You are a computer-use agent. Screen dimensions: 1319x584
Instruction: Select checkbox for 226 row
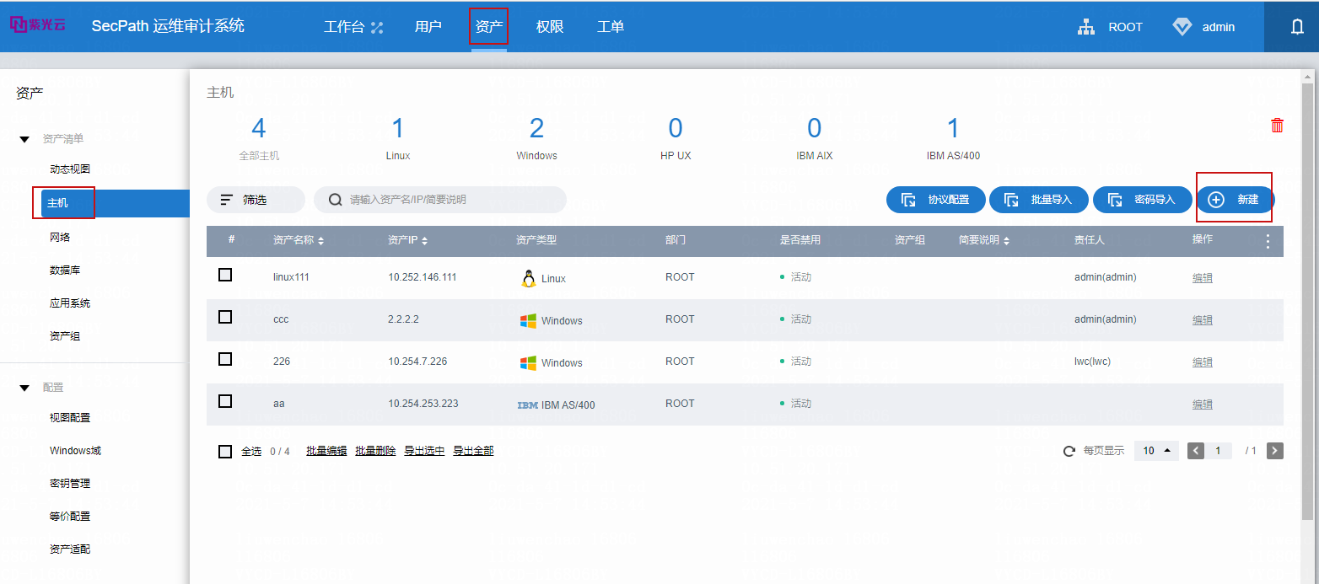(225, 359)
